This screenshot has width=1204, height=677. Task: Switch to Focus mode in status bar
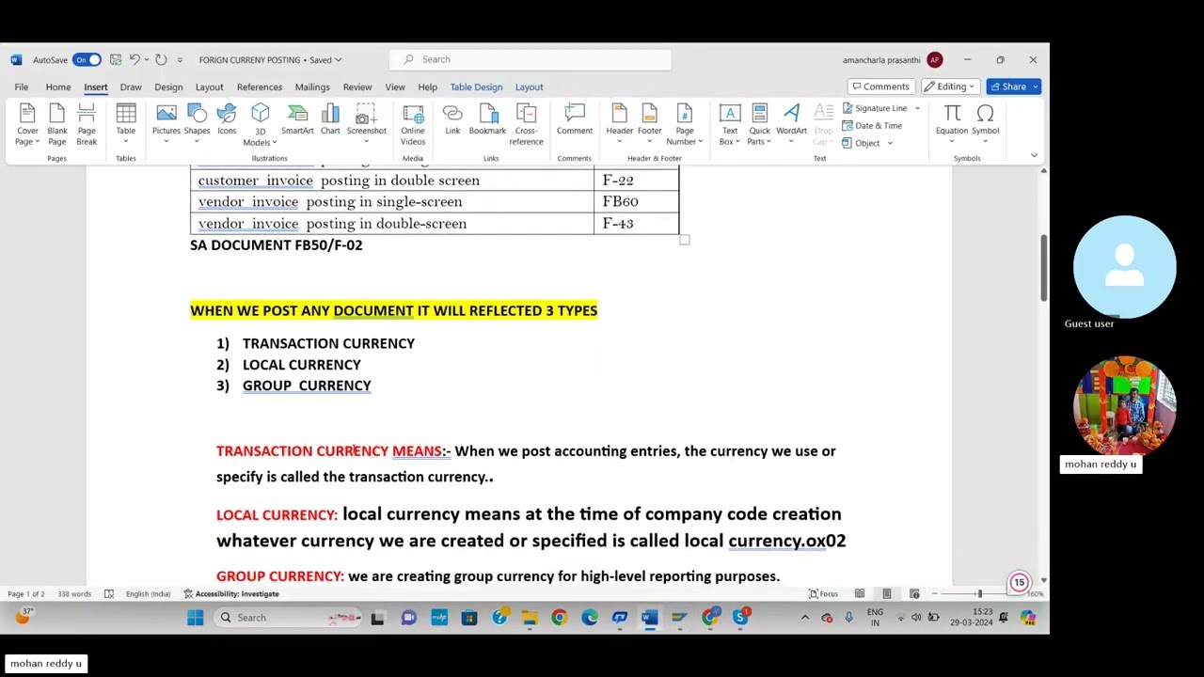(x=822, y=593)
